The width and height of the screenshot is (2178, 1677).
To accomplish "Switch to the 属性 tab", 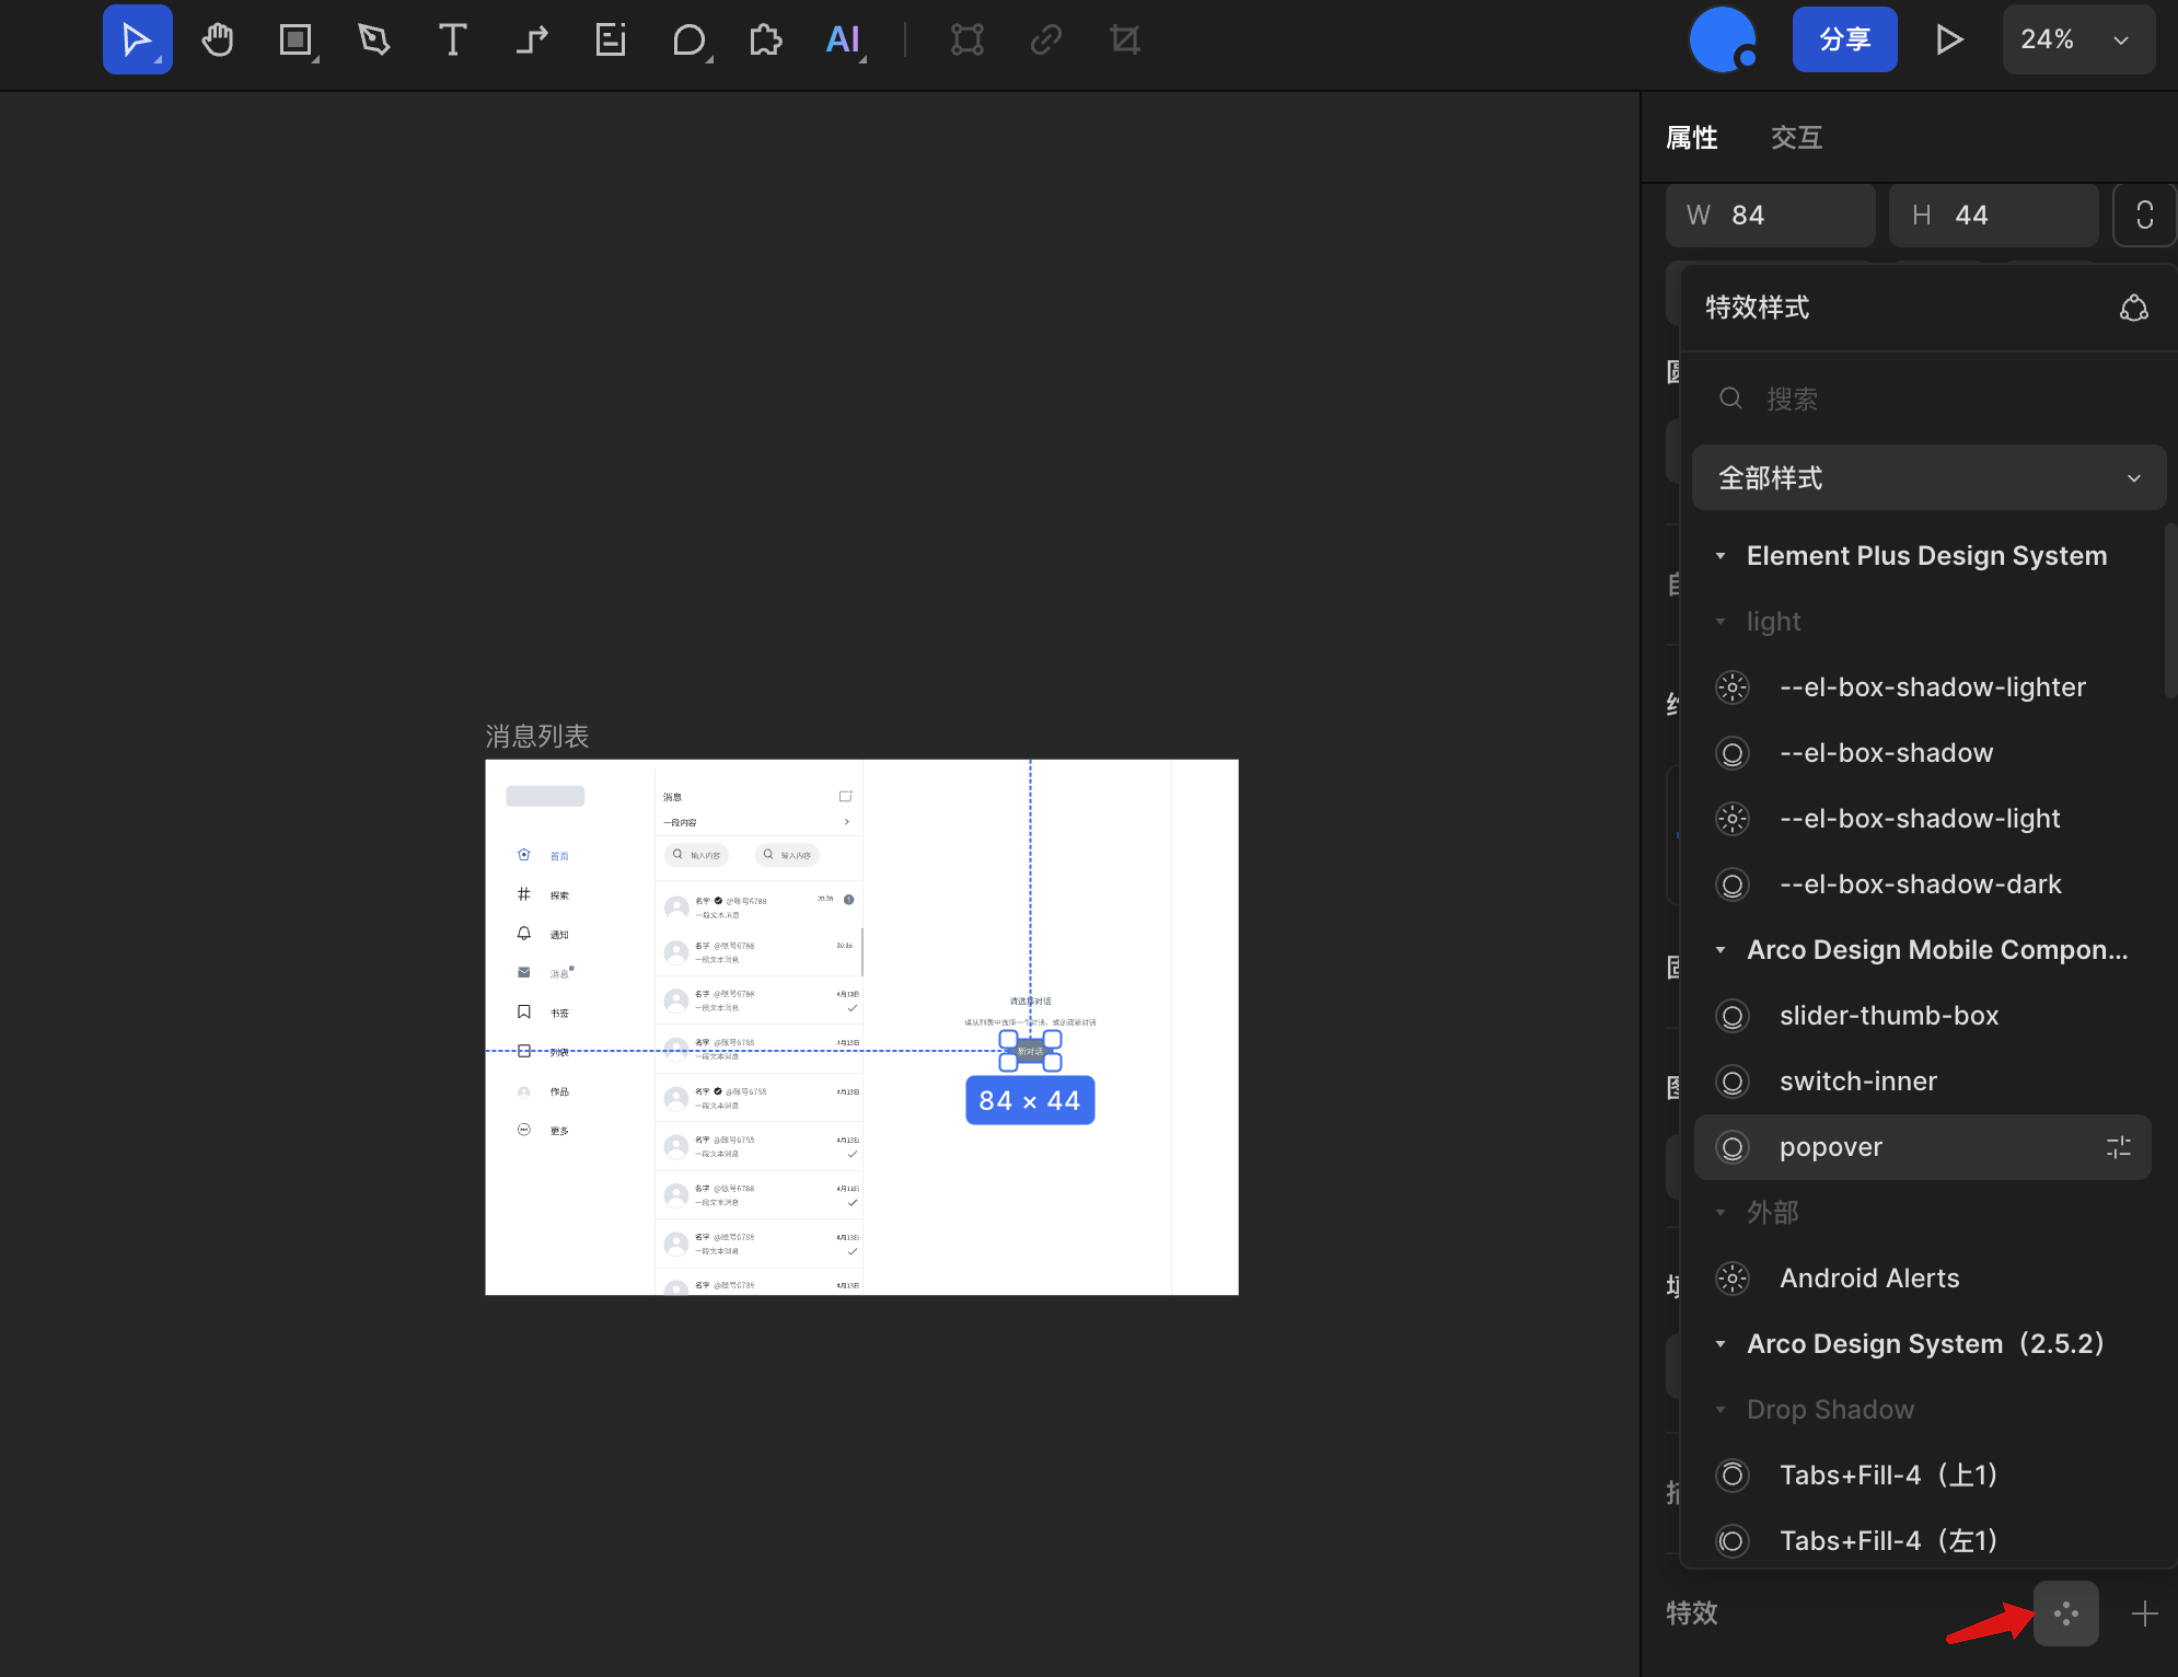I will [x=1692, y=138].
